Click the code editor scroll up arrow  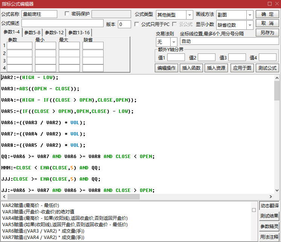277,78
